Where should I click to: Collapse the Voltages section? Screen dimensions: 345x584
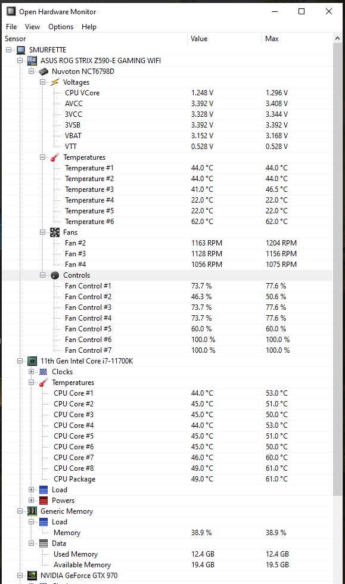coord(42,82)
